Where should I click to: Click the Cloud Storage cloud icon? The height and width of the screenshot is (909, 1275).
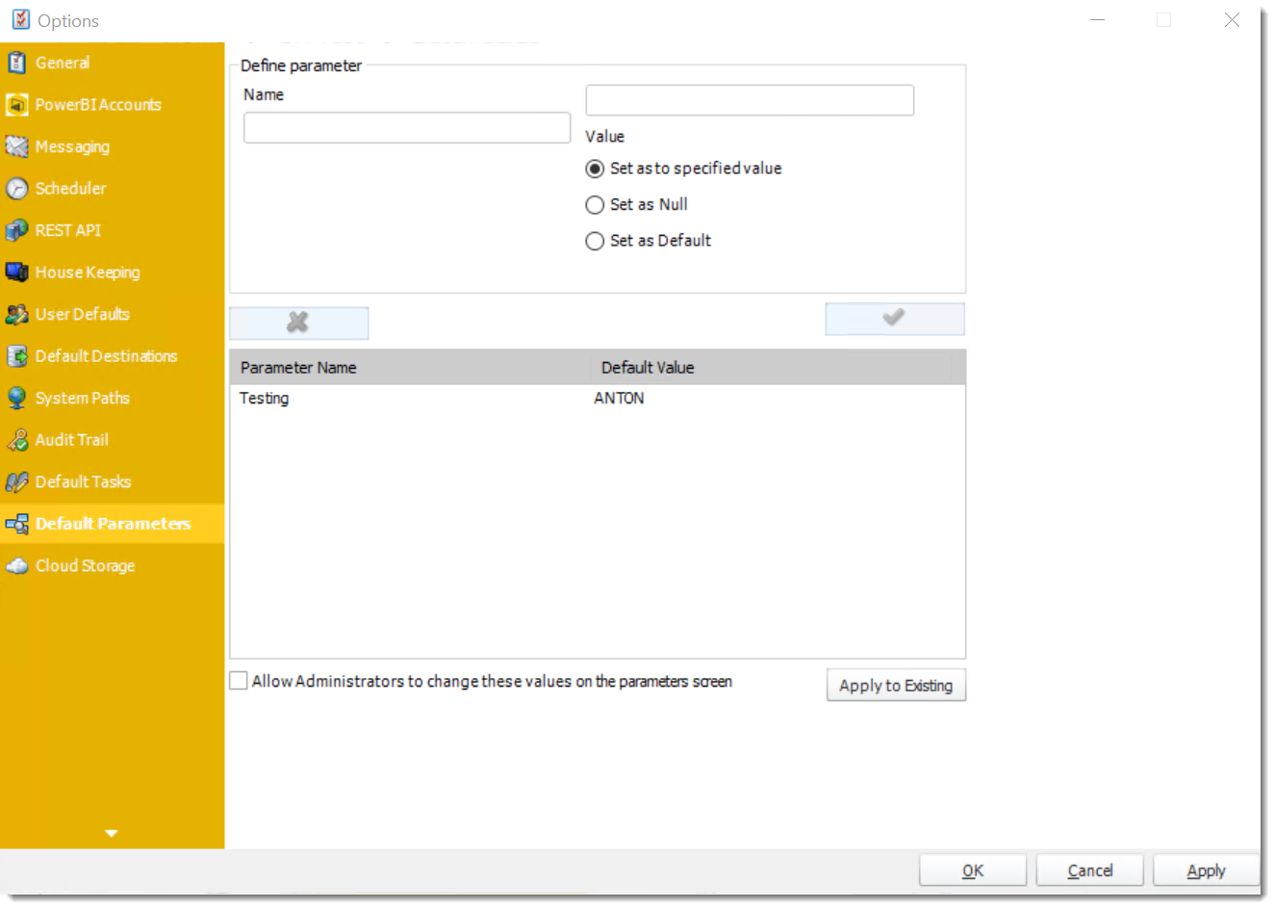coord(16,566)
